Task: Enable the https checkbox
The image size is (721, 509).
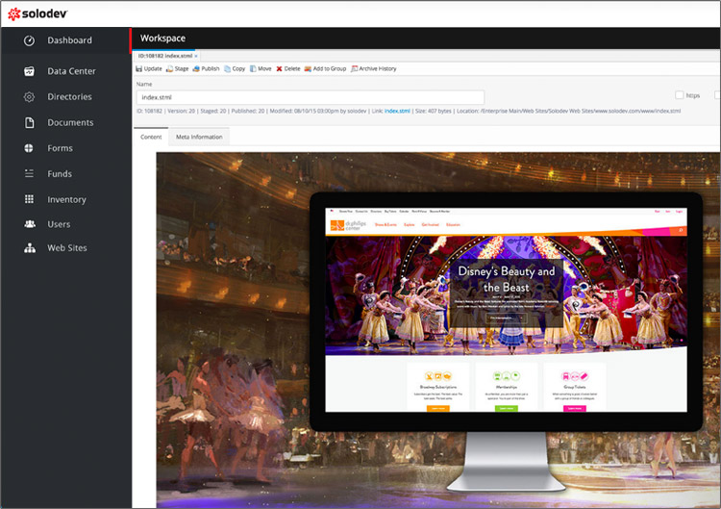Action: click(x=679, y=95)
